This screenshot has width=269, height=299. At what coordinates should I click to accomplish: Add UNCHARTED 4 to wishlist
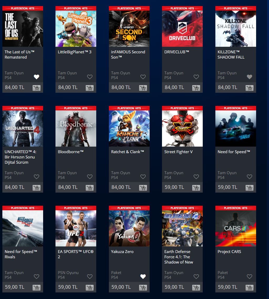37,177
